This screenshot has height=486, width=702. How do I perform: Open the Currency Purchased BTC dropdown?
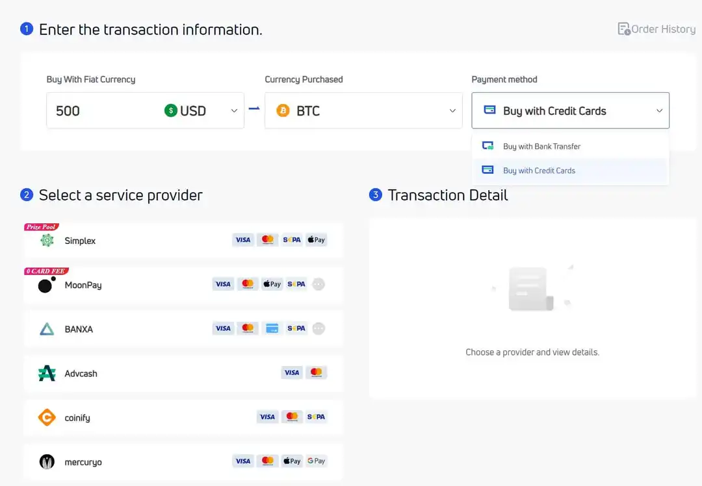tap(363, 110)
